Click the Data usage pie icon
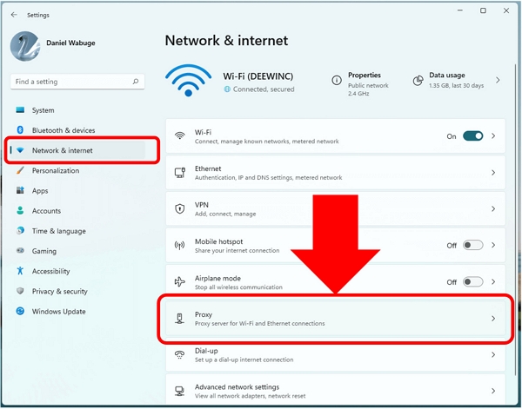 point(418,80)
